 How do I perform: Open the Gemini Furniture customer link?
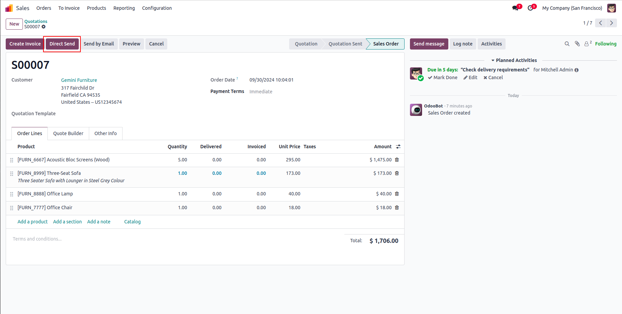point(79,80)
